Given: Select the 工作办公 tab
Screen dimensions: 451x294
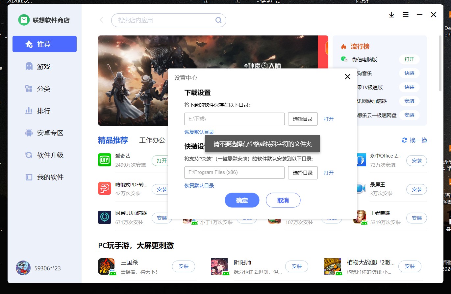Looking at the screenshot, I should click(x=152, y=140).
